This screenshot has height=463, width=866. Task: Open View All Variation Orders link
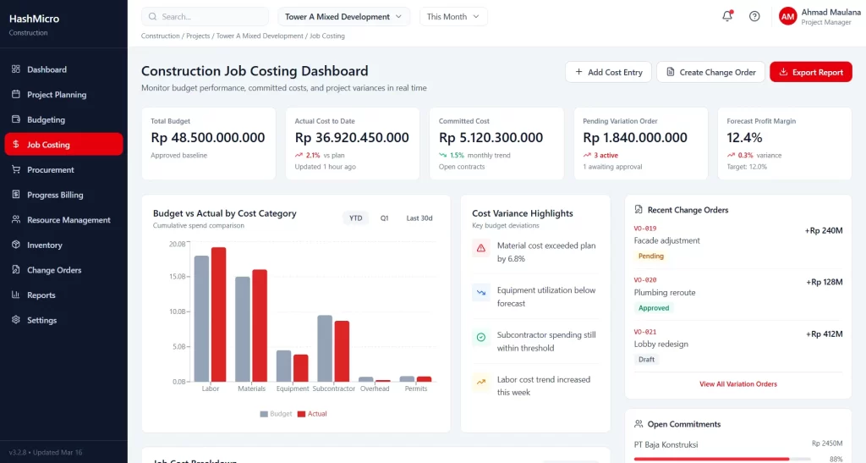(x=737, y=384)
